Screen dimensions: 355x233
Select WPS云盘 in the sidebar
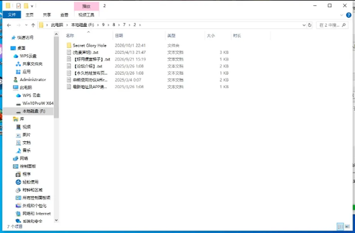(25, 56)
